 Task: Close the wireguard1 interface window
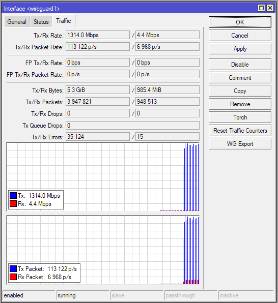(270, 8)
